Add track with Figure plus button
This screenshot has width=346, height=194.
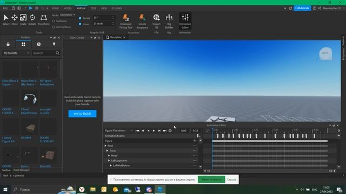[195, 141]
